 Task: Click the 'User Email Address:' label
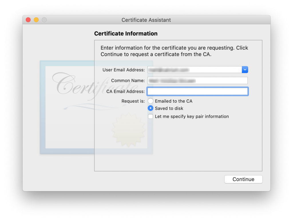(x=124, y=70)
